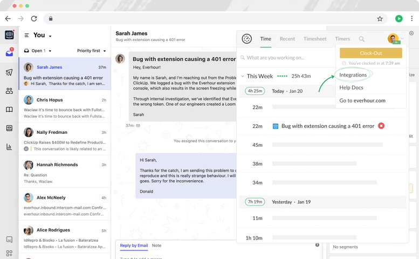The width and height of the screenshot is (419, 259).
Task: Click the help question mark icon in reply box
Action: click(317, 245)
